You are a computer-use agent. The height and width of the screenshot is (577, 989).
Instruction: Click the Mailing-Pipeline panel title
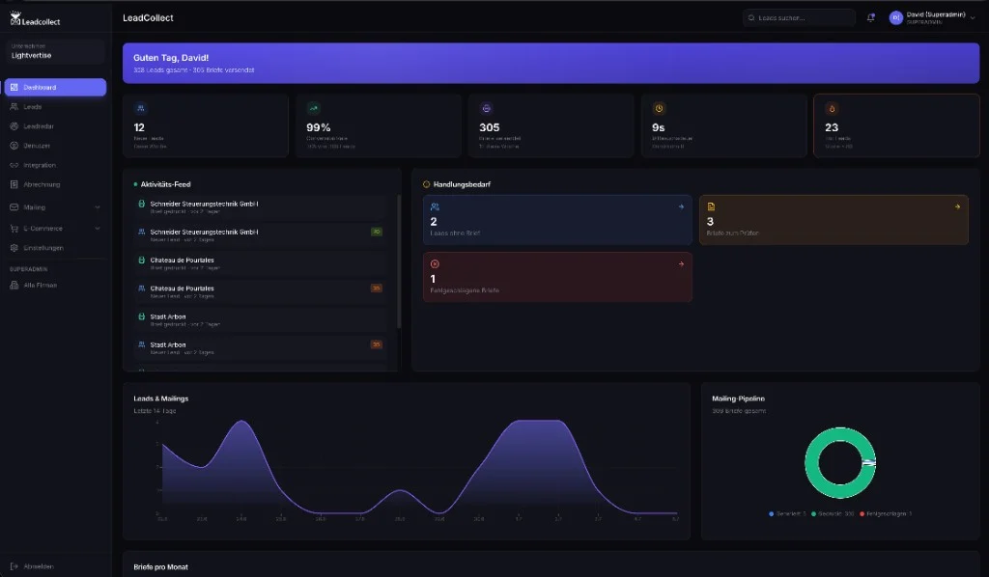coord(739,398)
